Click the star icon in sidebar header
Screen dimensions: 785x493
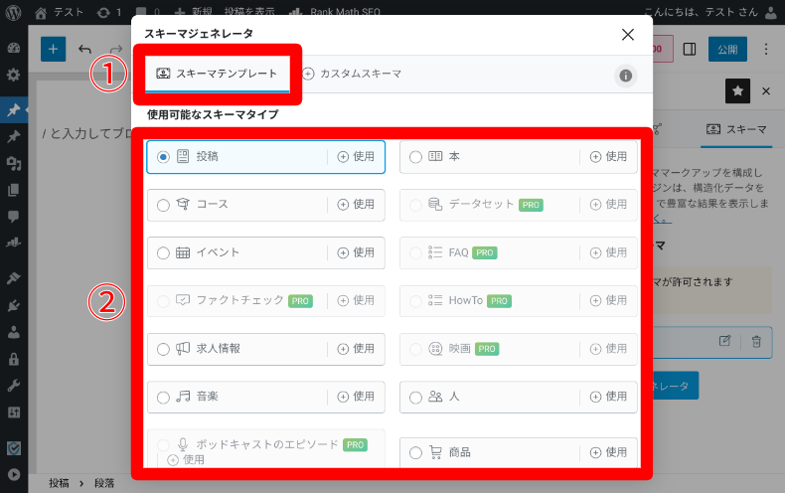tap(737, 90)
